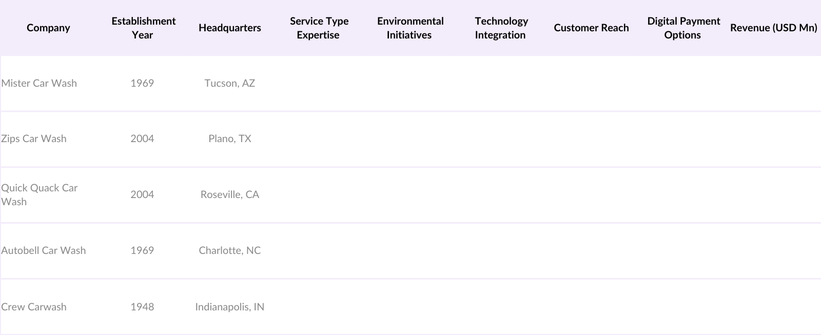Select the Charlotte, NC headquarters cell
Screen dimensions: 821x335
pos(229,250)
